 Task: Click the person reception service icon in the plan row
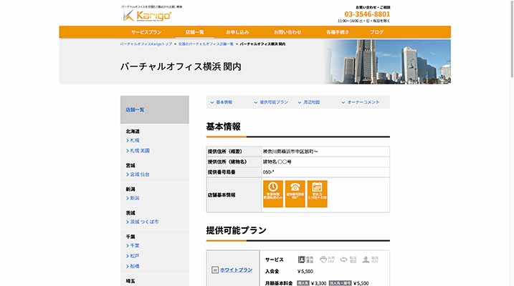[x=371, y=260]
